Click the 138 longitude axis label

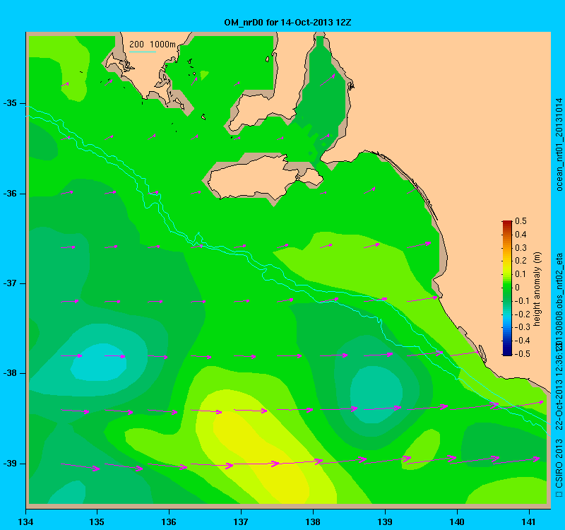tap(313, 522)
